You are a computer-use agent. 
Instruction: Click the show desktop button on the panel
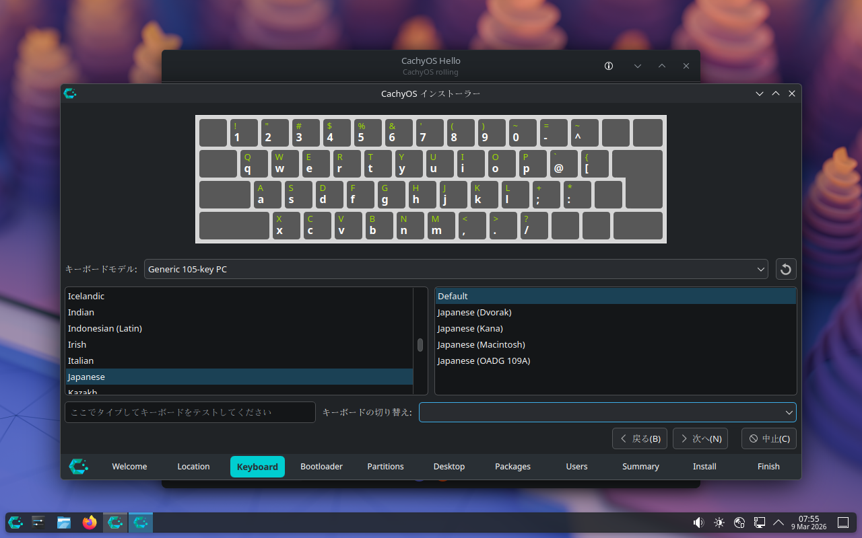tap(842, 523)
